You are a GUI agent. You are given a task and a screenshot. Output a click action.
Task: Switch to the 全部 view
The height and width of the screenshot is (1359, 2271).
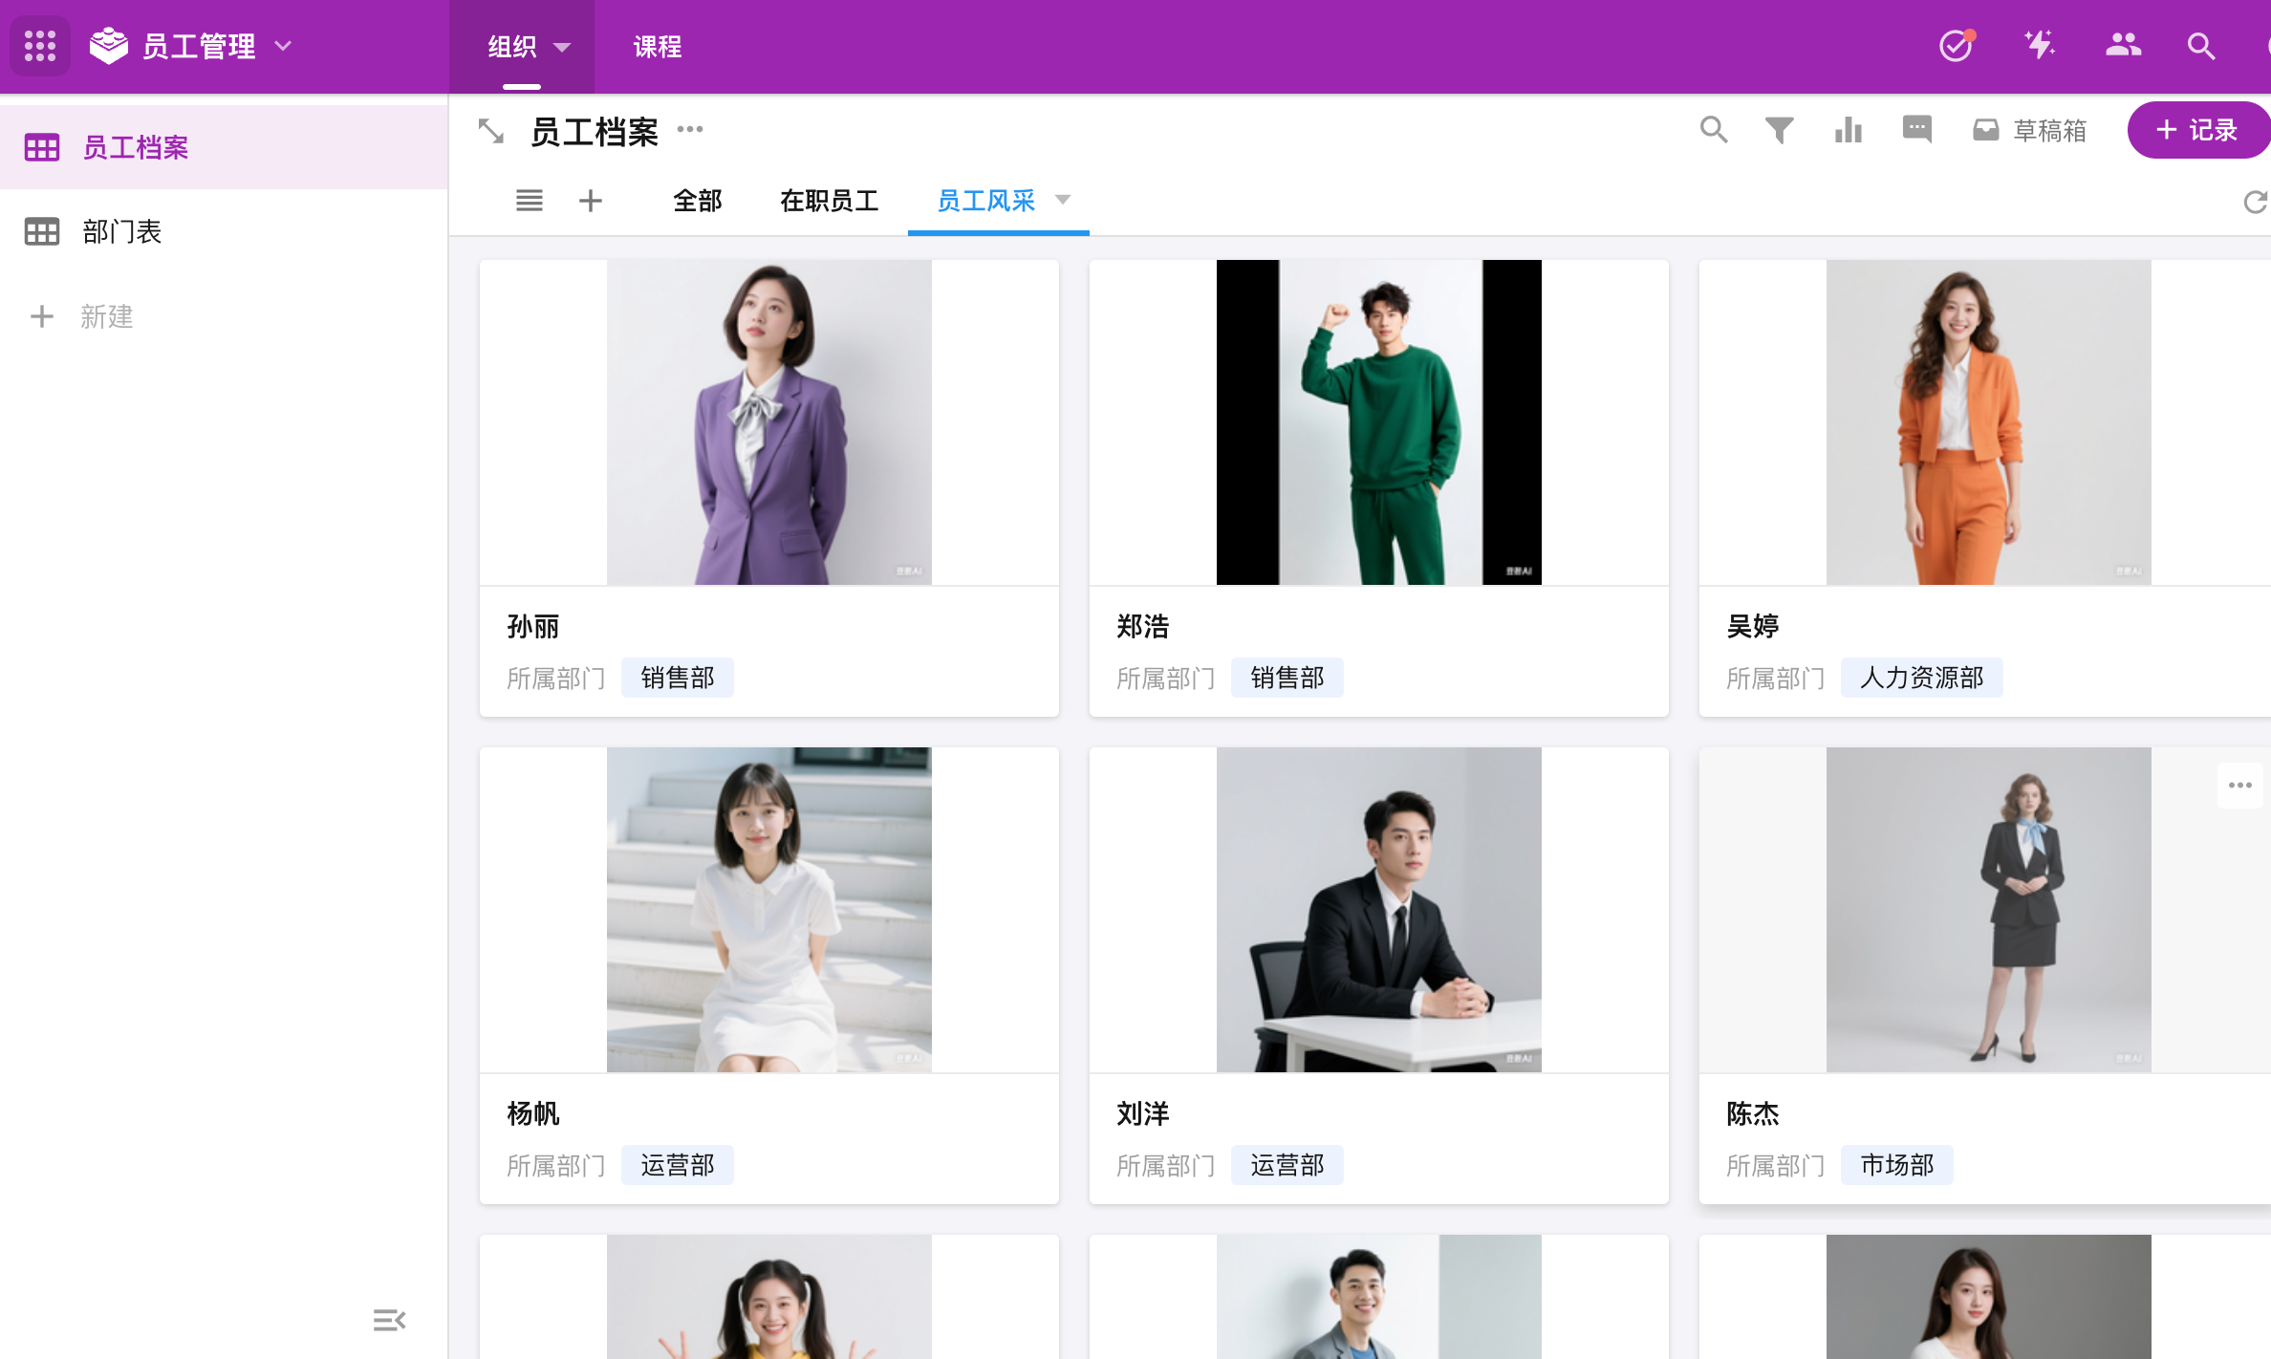click(698, 201)
